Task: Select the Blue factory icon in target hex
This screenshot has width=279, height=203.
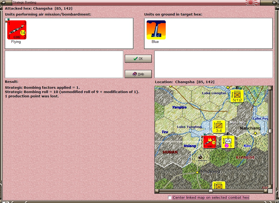Action: click(x=156, y=30)
